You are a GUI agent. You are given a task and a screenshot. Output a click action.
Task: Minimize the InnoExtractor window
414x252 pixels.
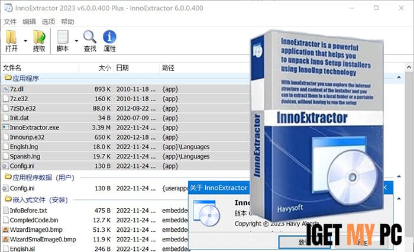(x=351, y=8)
